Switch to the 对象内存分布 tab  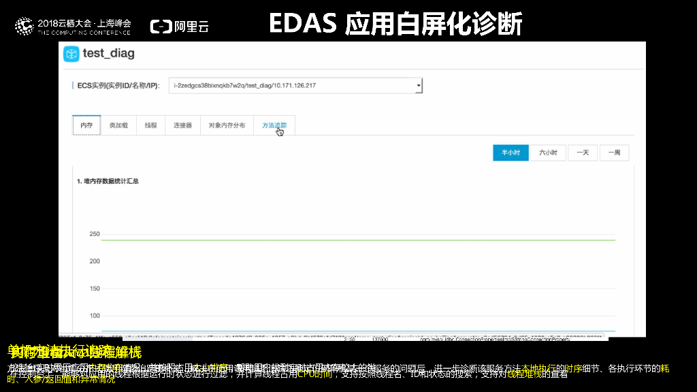coord(227,125)
